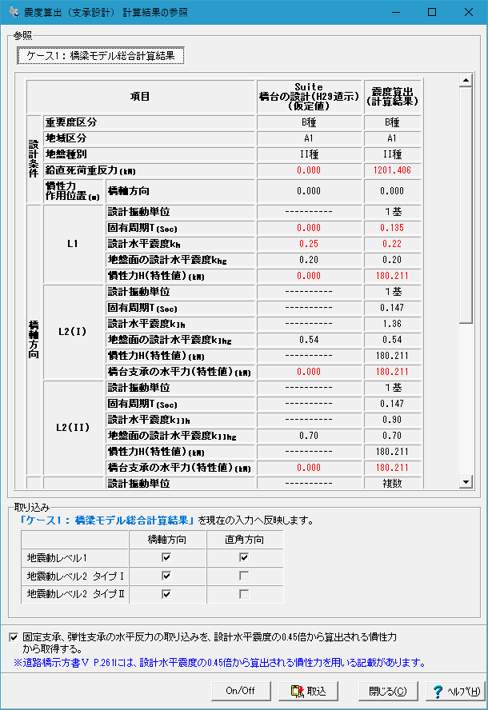The width and height of the screenshot is (488, 710).
Task: Click the vertical scrollbar thumb
Action: tap(466, 205)
